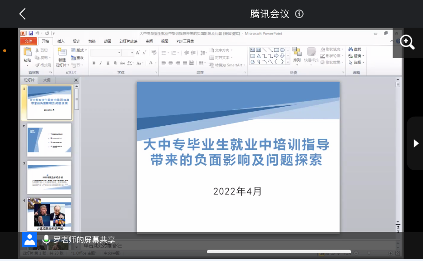Open the customize quick access toolbar dropdown
The image size is (423, 261).
54,34
